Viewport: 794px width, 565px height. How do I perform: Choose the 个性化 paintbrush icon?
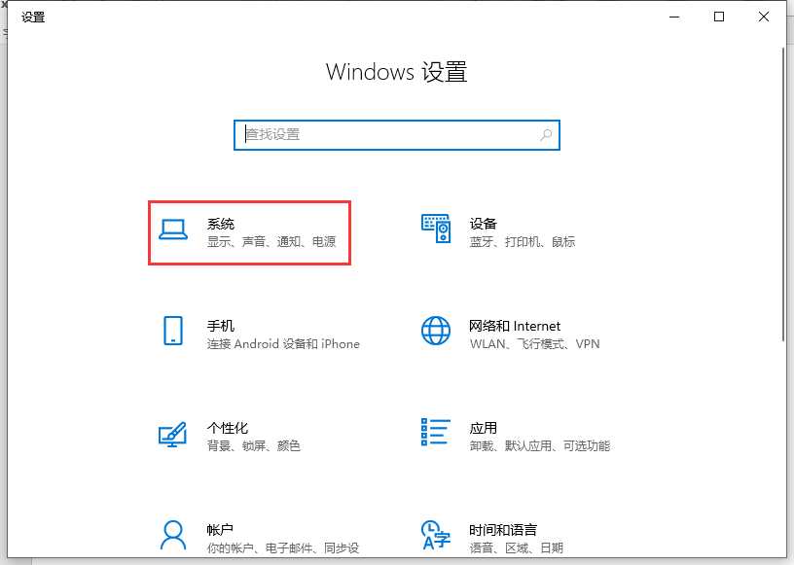coord(172,434)
